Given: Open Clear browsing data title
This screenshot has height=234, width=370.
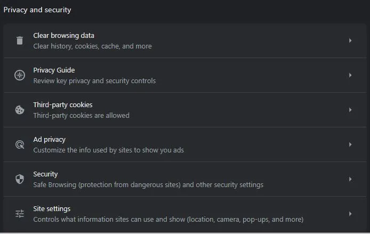Looking at the screenshot, I should (x=64, y=36).
